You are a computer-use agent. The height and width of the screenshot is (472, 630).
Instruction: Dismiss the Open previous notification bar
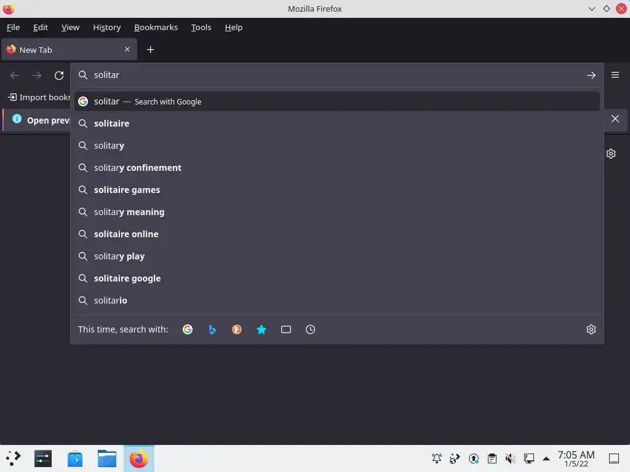click(615, 119)
